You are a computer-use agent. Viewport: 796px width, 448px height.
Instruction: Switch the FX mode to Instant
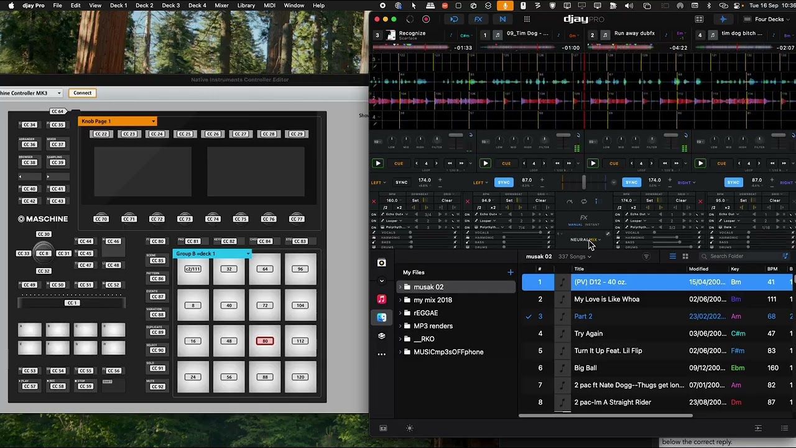point(592,225)
